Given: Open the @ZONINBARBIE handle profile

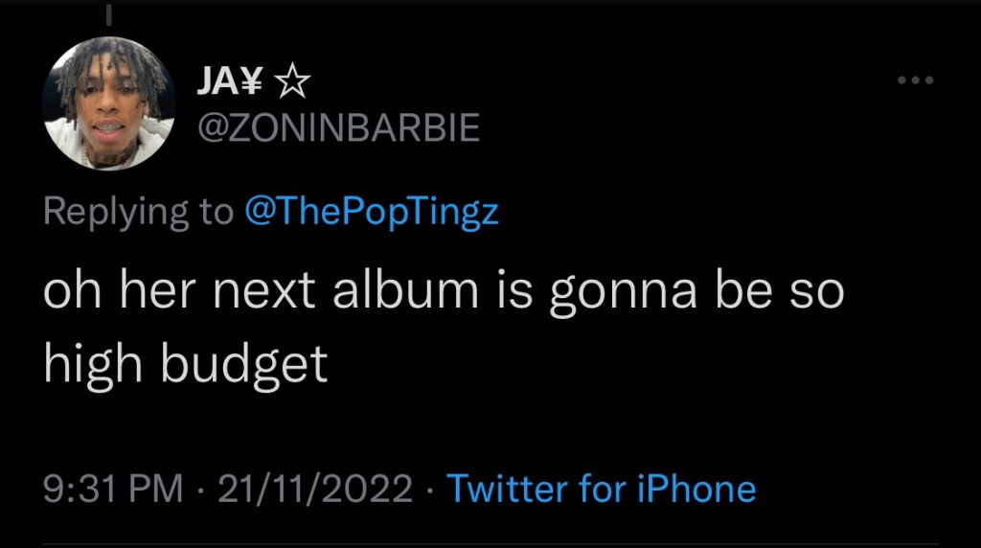Looking at the screenshot, I should 337,126.
